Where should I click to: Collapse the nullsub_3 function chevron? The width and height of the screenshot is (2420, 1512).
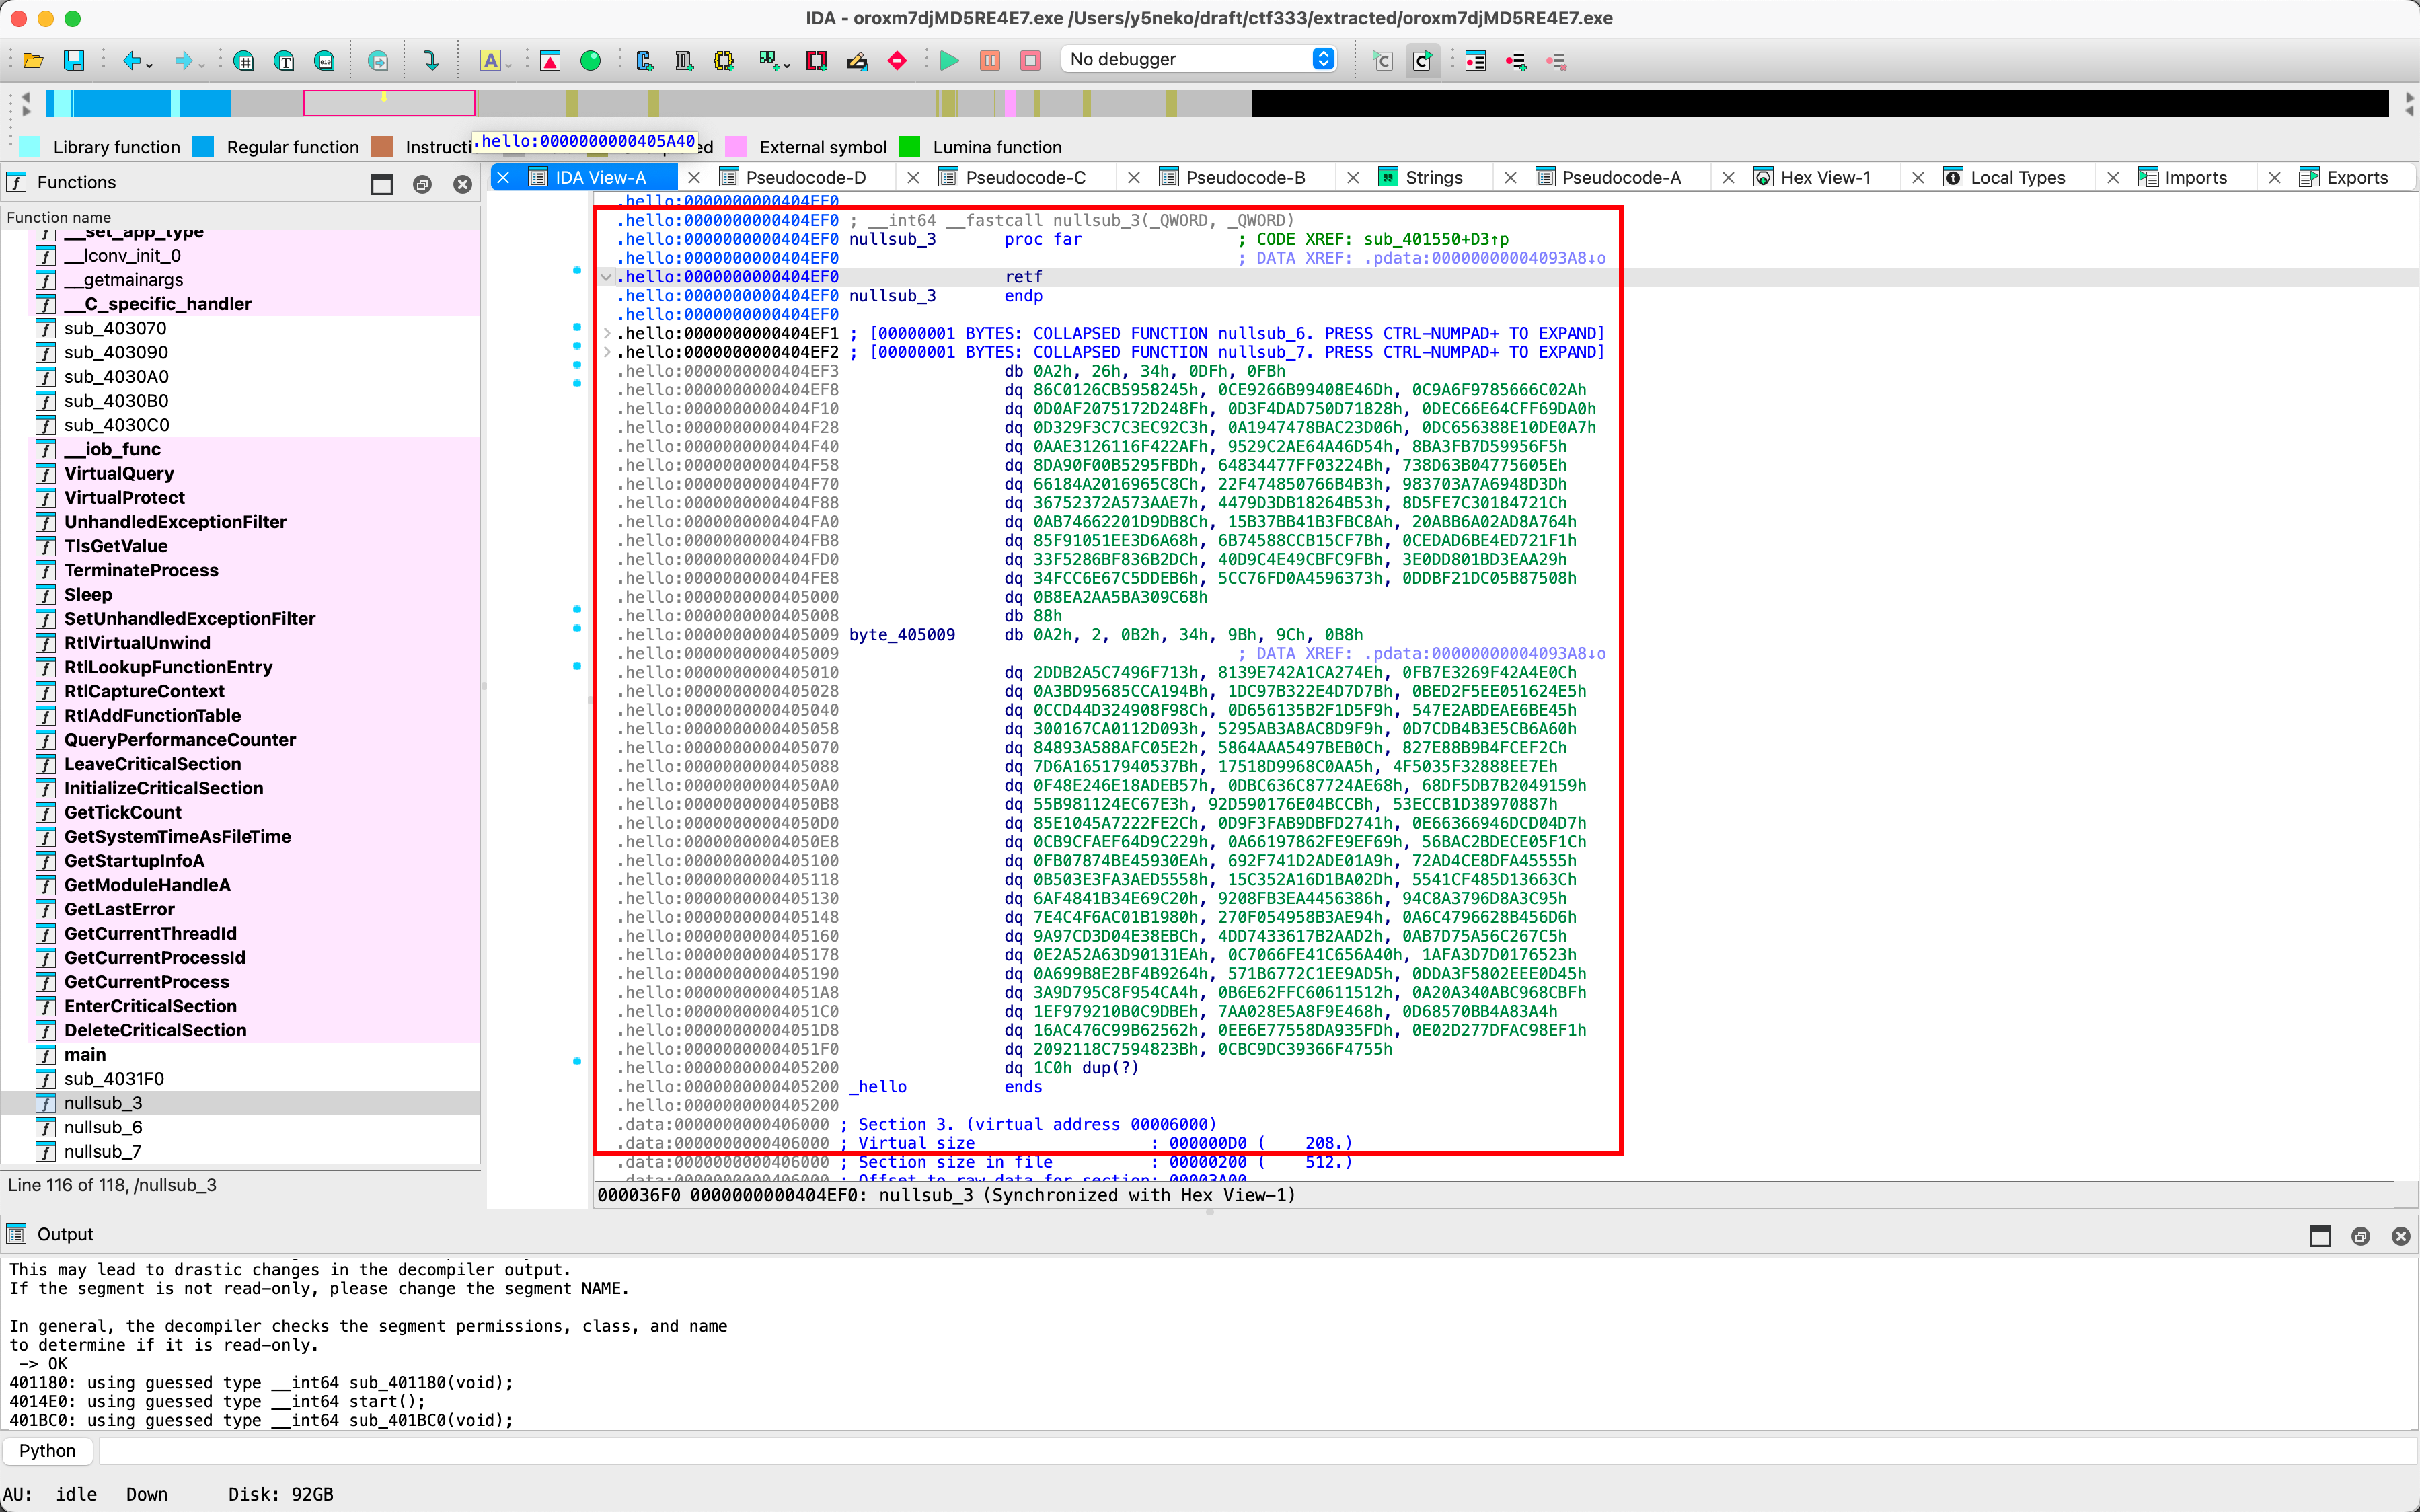pyautogui.click(x=606, y=277)
